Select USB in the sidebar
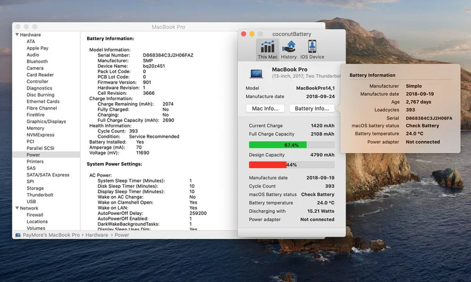Image resolution: width=471 pixels, height=282 pixels. 31,201
